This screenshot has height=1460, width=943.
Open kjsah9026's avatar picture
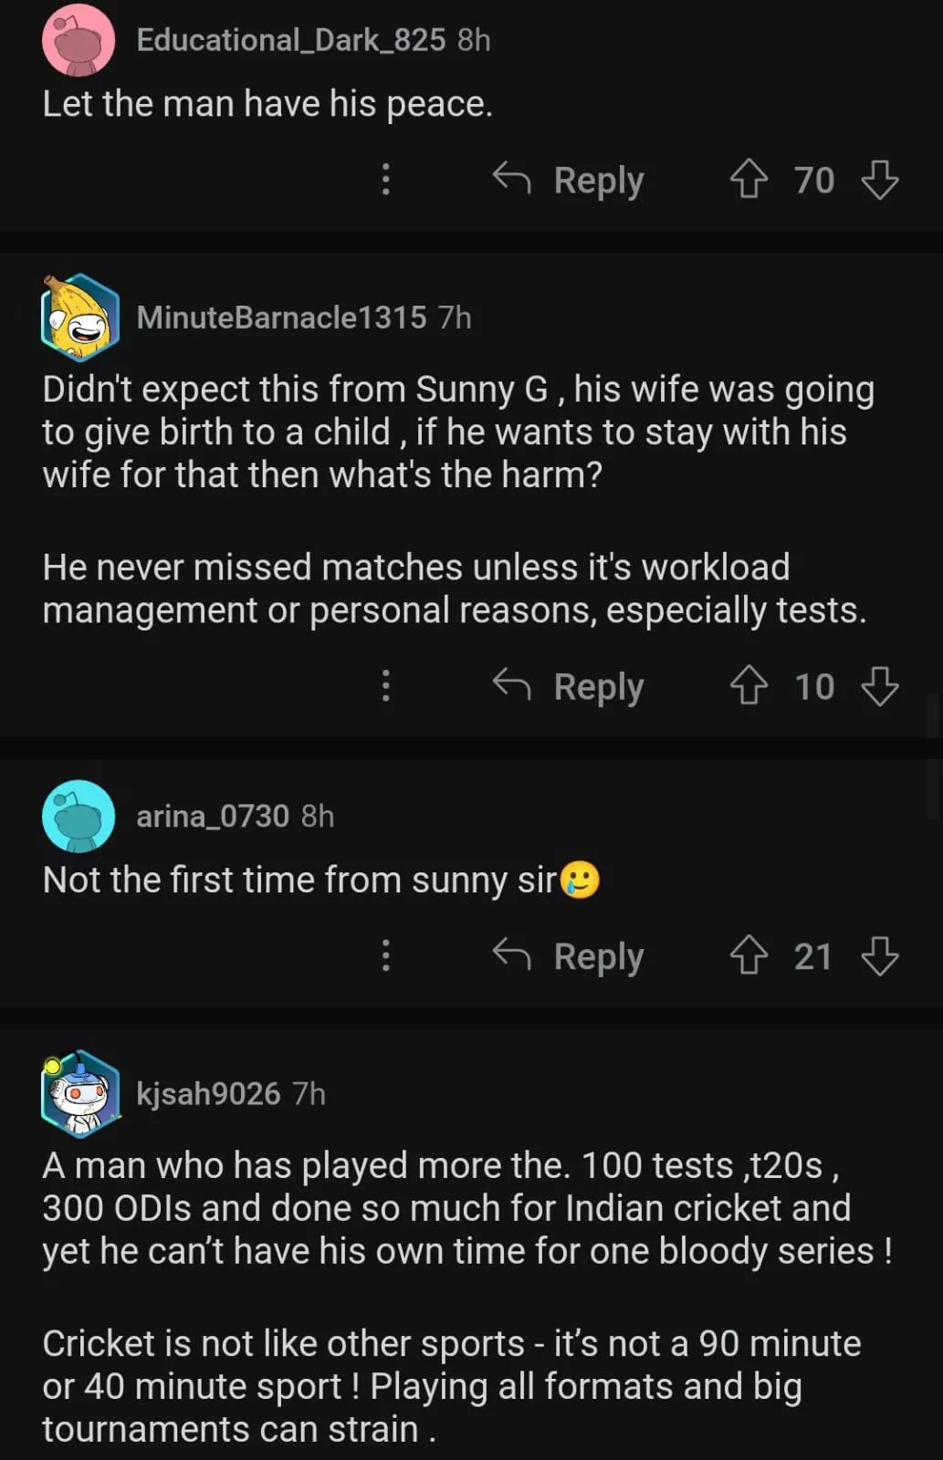point(79,1093)
